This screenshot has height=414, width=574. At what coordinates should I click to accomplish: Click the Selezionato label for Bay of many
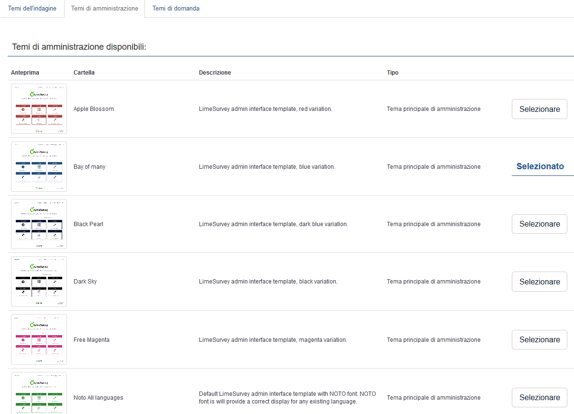pyautogui.click(x=540, y=166)
